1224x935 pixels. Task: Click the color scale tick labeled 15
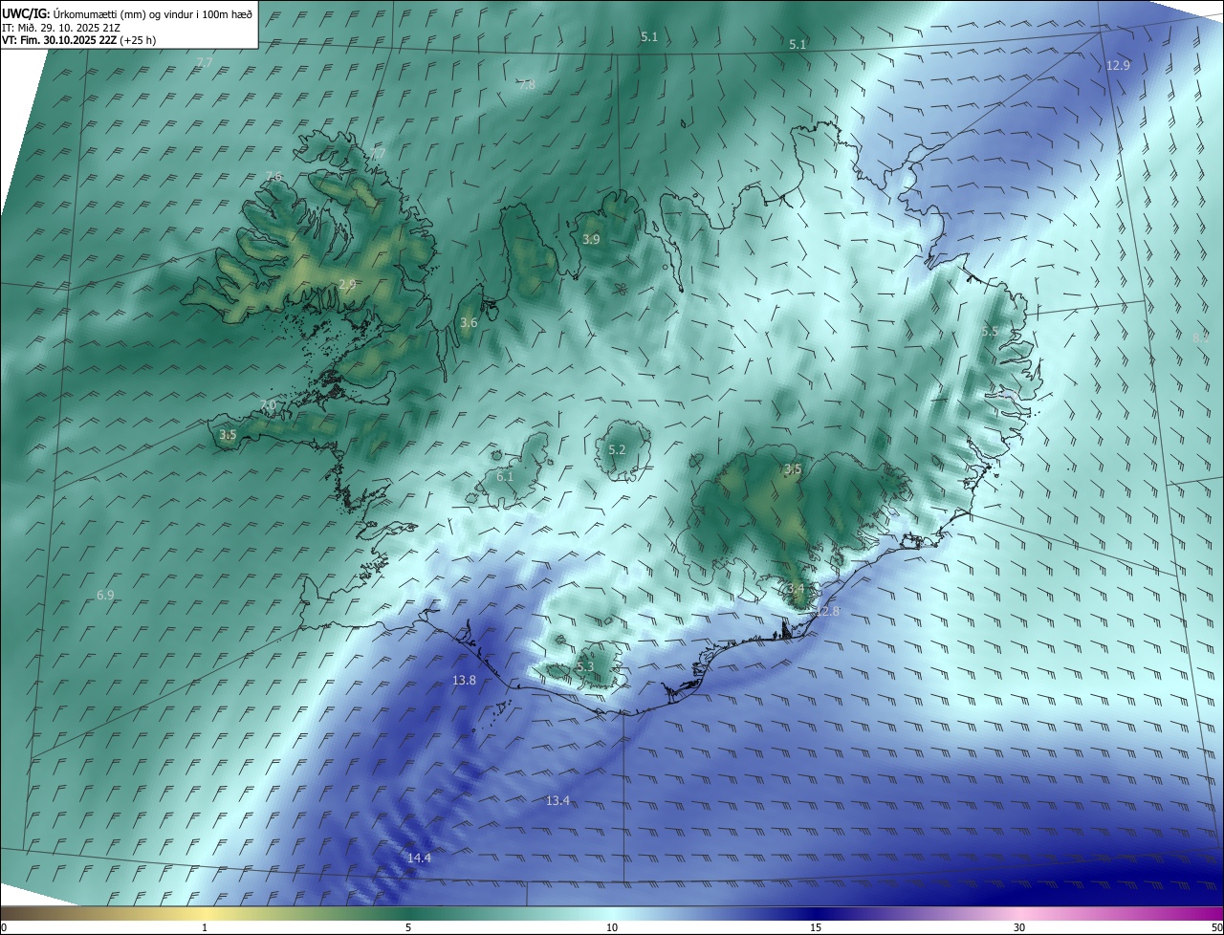click(816, 927)
